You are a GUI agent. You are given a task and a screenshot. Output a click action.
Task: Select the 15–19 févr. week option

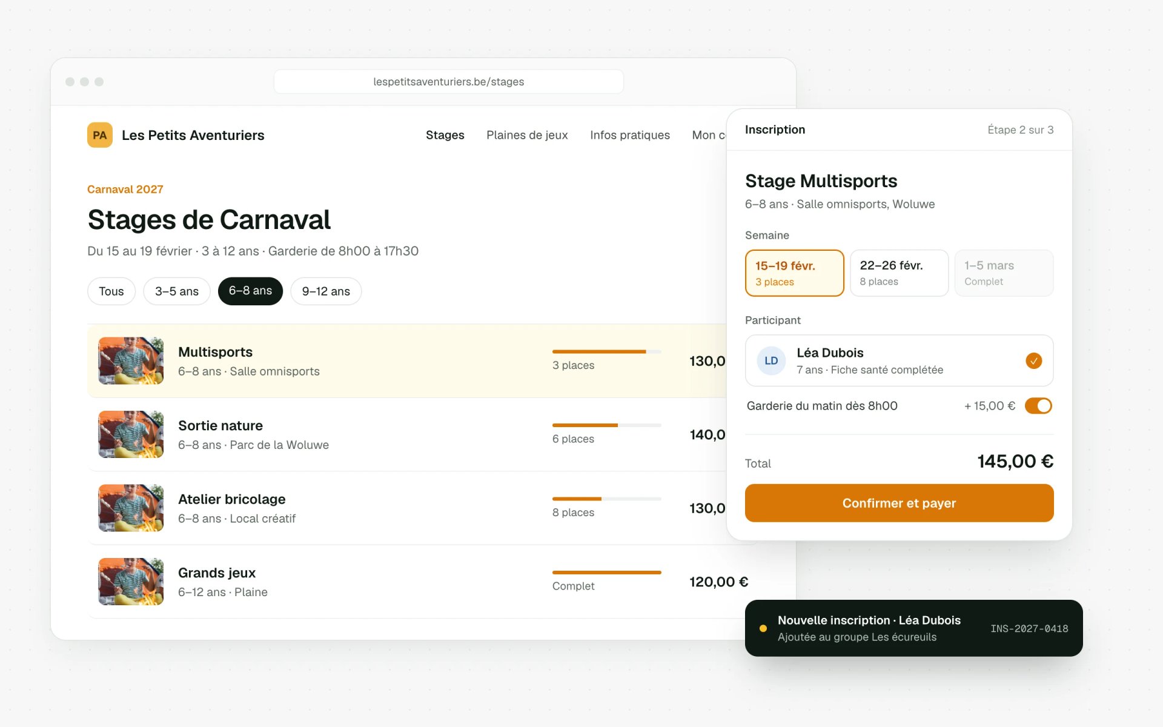point(795,273)
